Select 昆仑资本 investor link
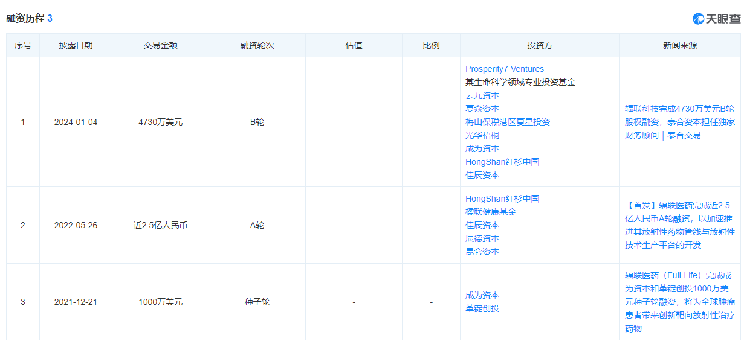The width and height of the screenshot is (744, 347). [x=482, y=252]
